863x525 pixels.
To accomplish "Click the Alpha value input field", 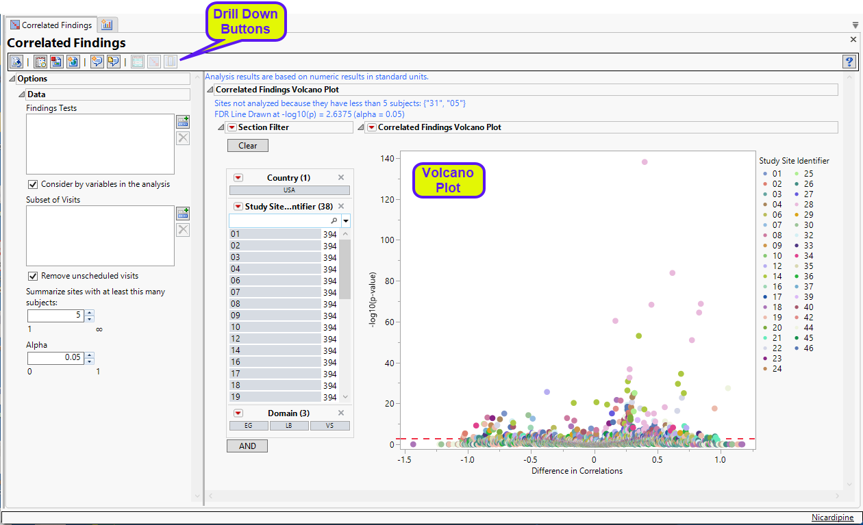I will [x=55, y=357].
